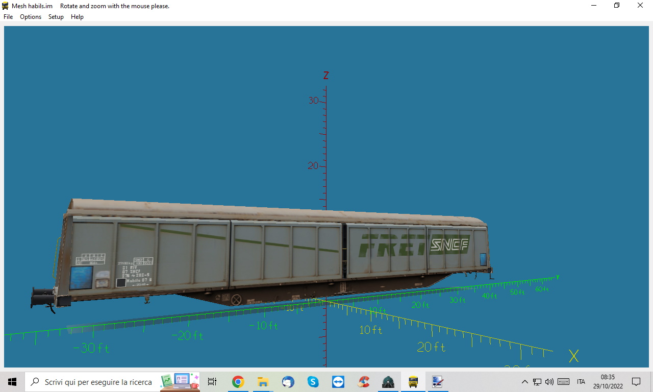
Task: Click the volume speaker tray icon
Action: click(x=549, y=382)
